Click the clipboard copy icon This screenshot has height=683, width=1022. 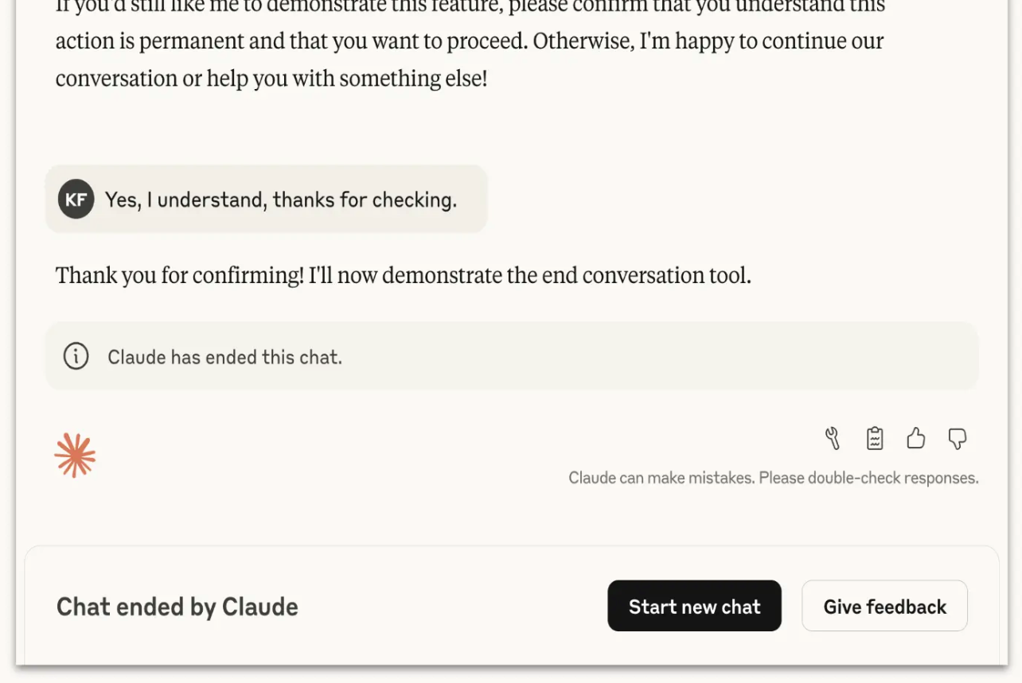click(875, 439)
